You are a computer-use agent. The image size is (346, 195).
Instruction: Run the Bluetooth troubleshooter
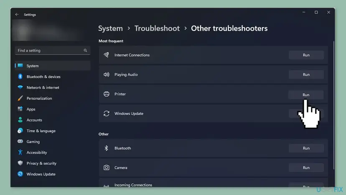306,148
